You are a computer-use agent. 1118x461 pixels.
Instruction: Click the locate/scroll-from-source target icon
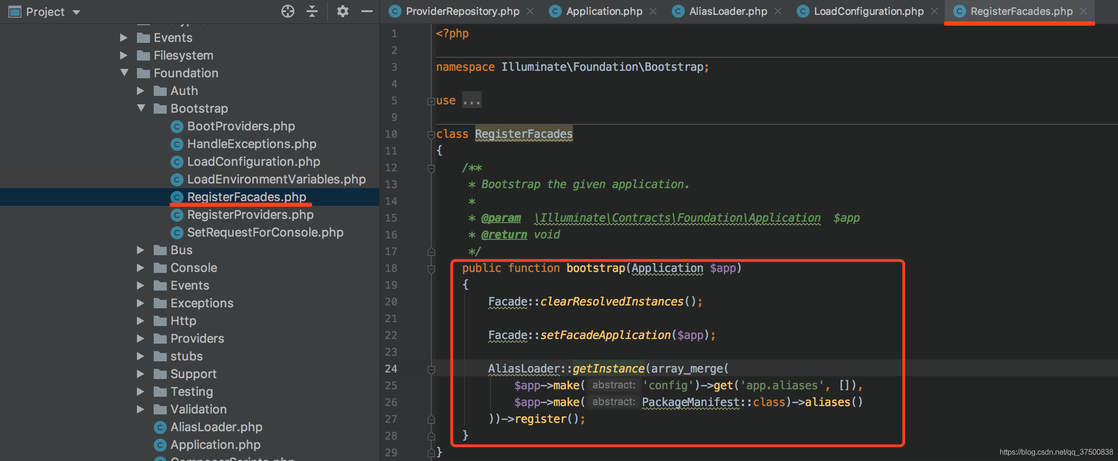click(288, 11)
